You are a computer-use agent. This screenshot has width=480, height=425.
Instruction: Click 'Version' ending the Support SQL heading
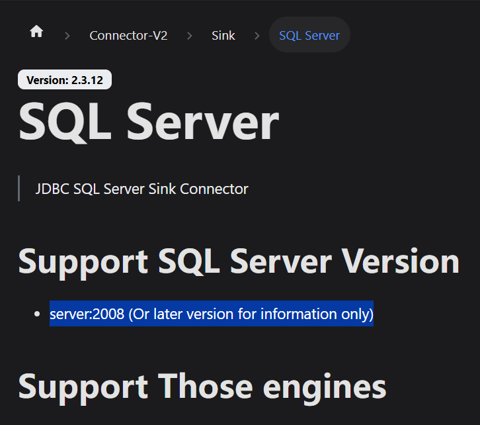coord(400,261)
